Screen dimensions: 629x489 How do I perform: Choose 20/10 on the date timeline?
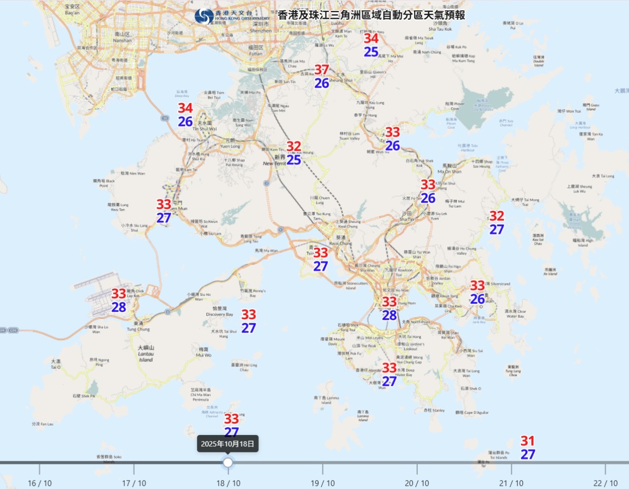(417, 483)
